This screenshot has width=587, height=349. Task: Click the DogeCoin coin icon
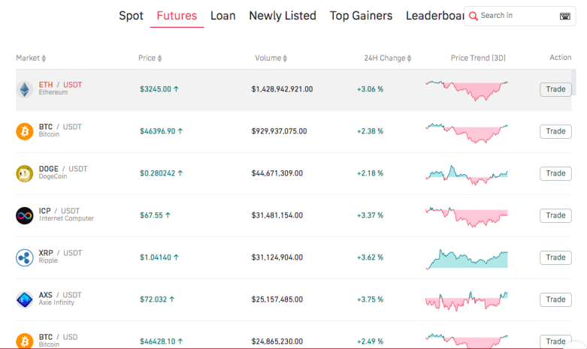coord(25,174)
